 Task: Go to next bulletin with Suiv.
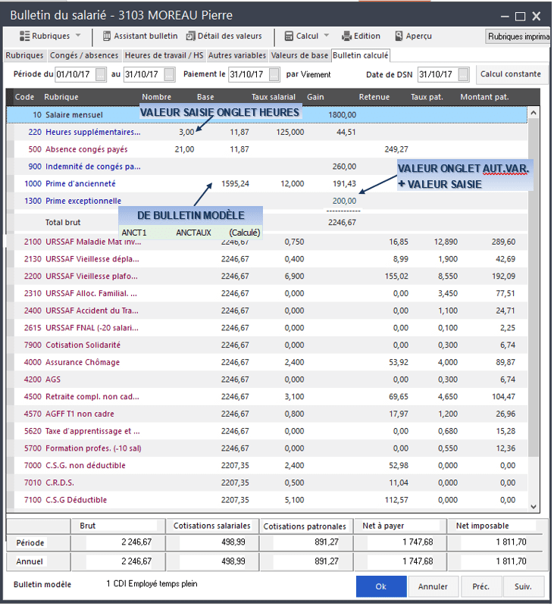click(524, 586)
